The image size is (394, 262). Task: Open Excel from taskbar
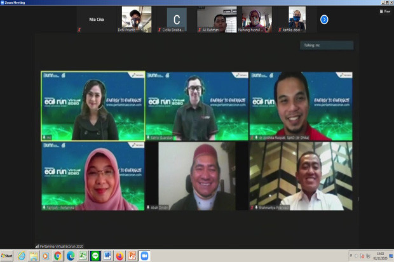pyautogui.click(x=83, y=256)
